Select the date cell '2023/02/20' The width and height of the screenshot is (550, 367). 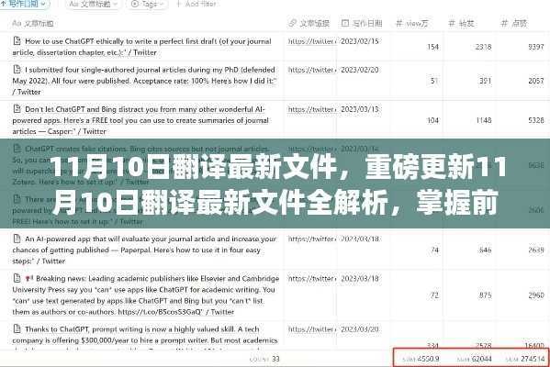coord(360,70)
